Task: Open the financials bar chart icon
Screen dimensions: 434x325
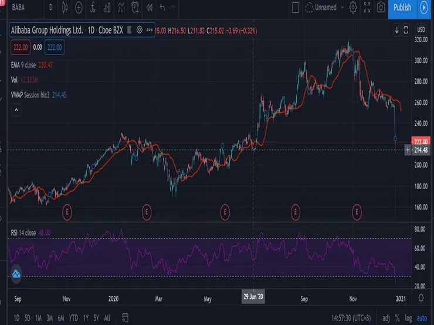Action: click(107, 8)
